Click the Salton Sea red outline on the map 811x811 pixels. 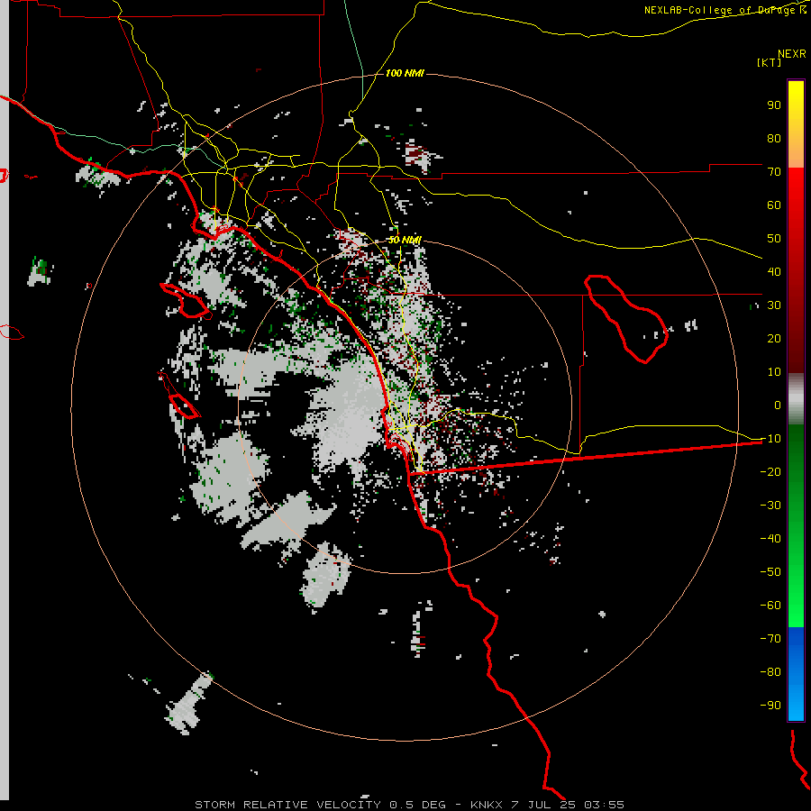click(x=626, y=318)
